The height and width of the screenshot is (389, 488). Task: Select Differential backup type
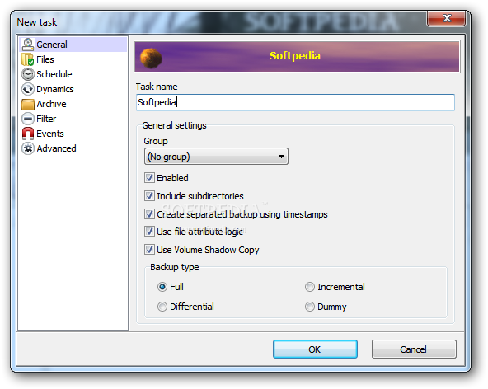(162, 307)
